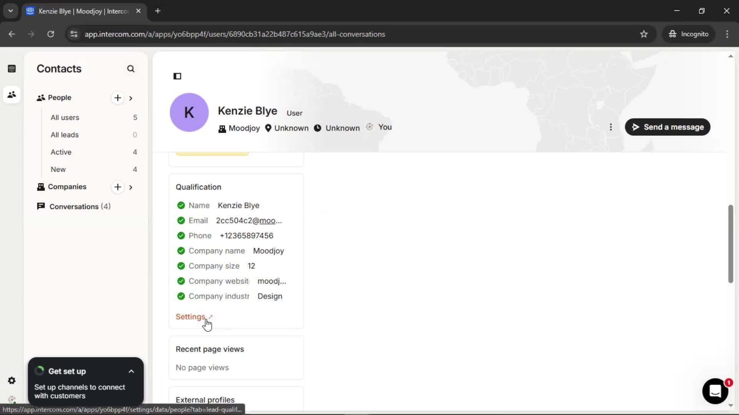The height and width of the screenshot is (415, 739).
Task: Click scroll down arrow of page
Action: 731,405
